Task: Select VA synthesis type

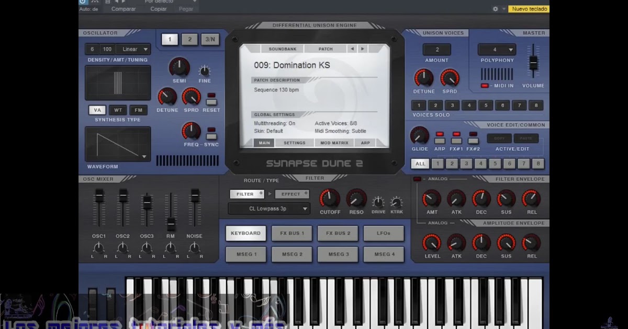Action: [97, 110]
